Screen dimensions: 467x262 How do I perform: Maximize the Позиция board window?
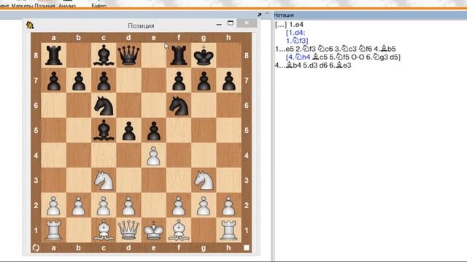pos(231,23)
